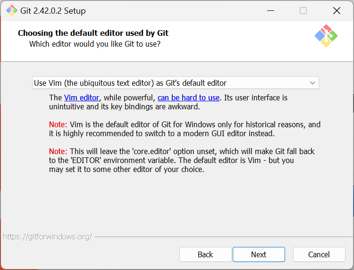Click the horizontal separator line above the buttons
The image size is (354, 270).
click(222, 237)
